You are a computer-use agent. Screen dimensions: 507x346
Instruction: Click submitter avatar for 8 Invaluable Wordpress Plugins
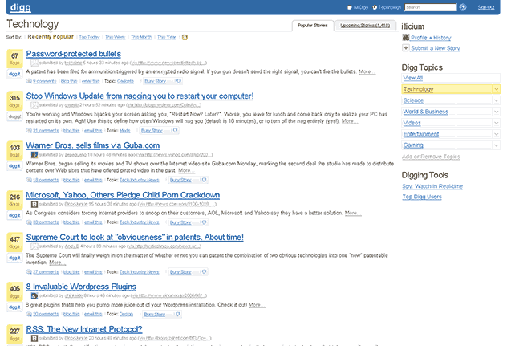click(34, 296)
